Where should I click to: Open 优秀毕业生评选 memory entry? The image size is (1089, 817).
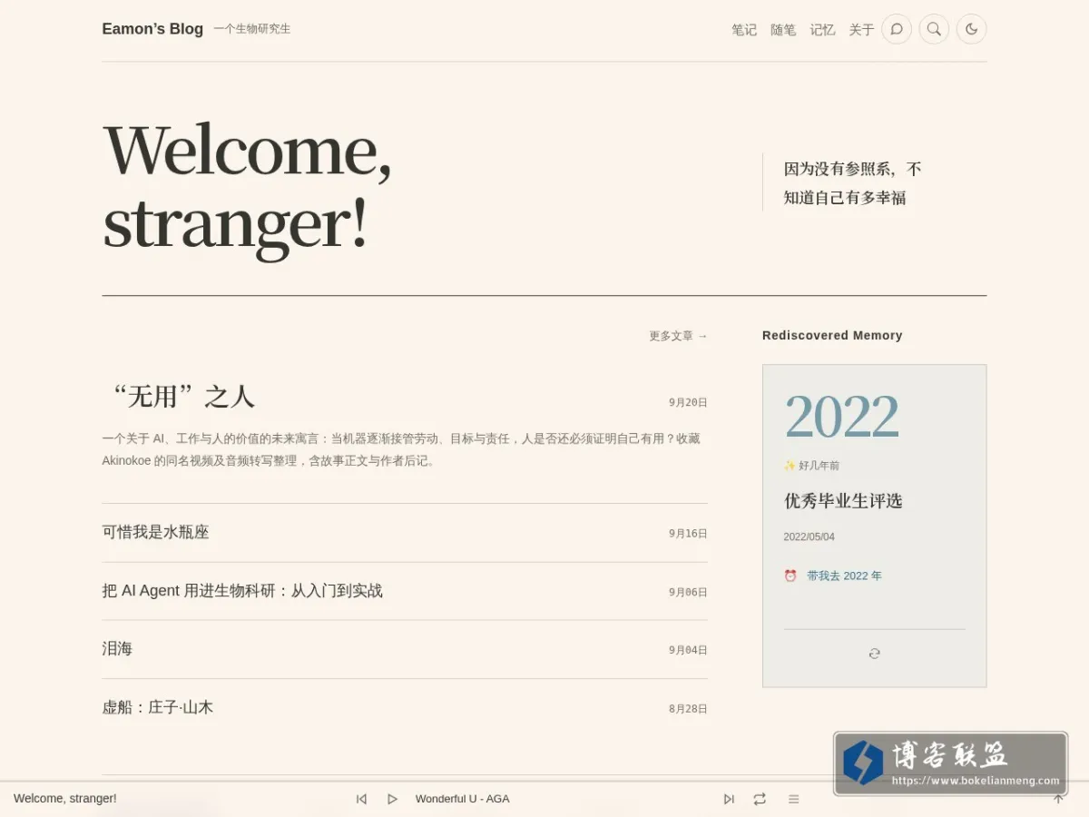pyautogui.click(x=843, y=501)
